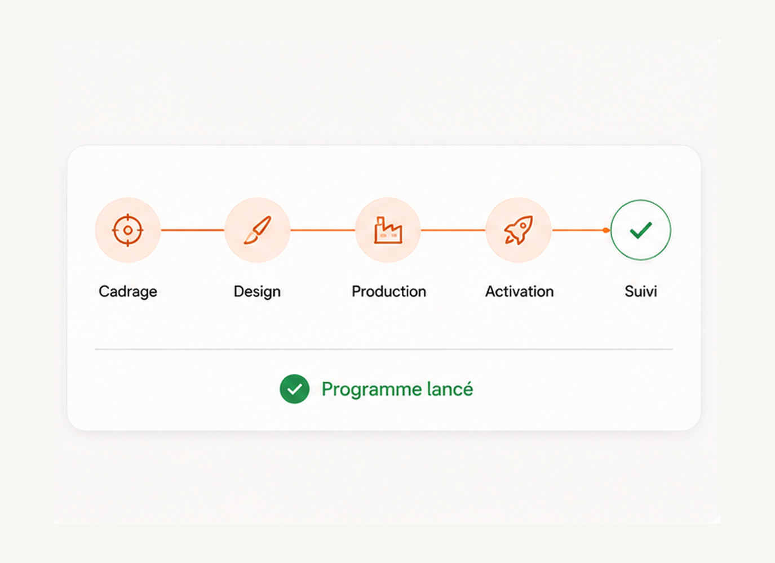This screenshot has width=775, height=563.
Task: Click the Programme lancé status text
Action: coord(397,390)
